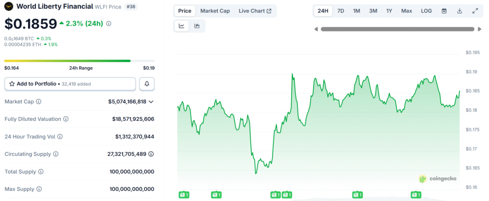This screenshot has height=201, width=489.
Task: Toggle the LOG scale option
Action: (426, 11)
